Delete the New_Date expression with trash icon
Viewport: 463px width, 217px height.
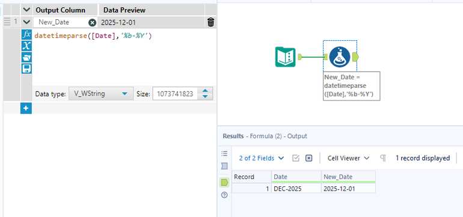[211, 22]
